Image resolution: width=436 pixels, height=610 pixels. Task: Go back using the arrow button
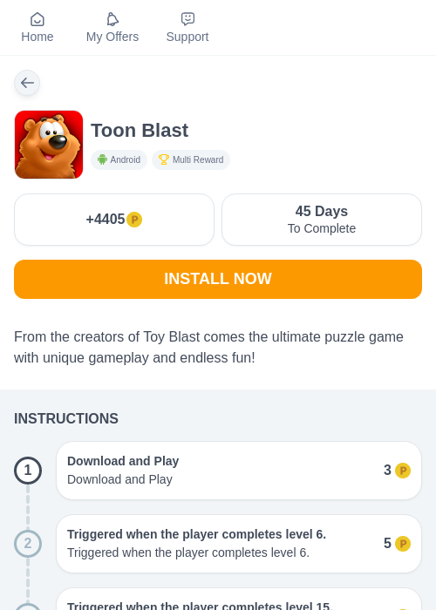click(27, 83)
